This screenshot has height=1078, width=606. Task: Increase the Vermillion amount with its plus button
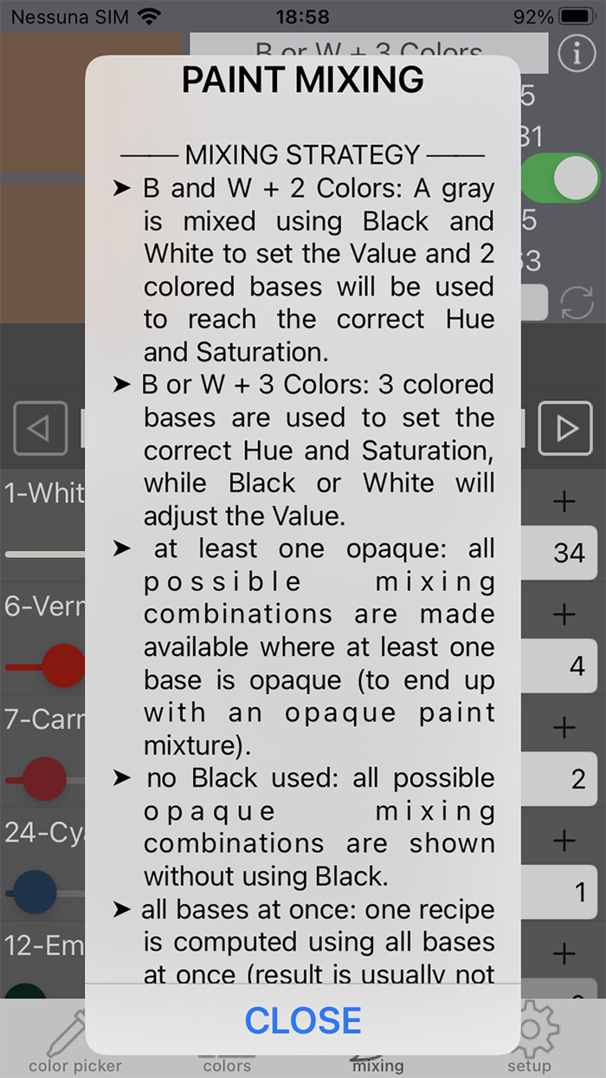coord(564,614)
